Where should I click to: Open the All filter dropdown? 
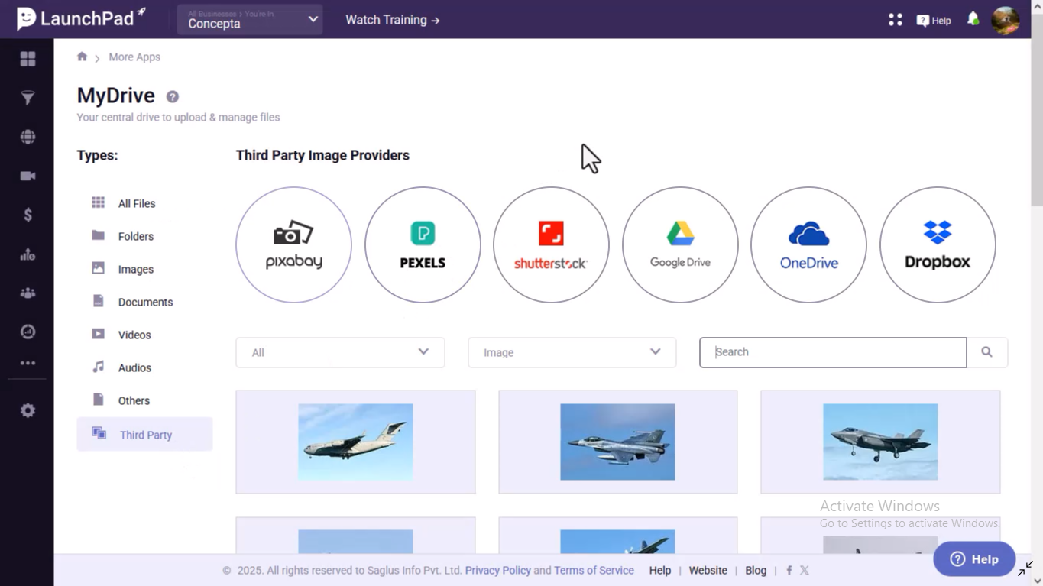340,352
